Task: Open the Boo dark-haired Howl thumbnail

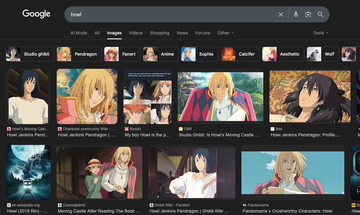Action: (x=310, y=96)
